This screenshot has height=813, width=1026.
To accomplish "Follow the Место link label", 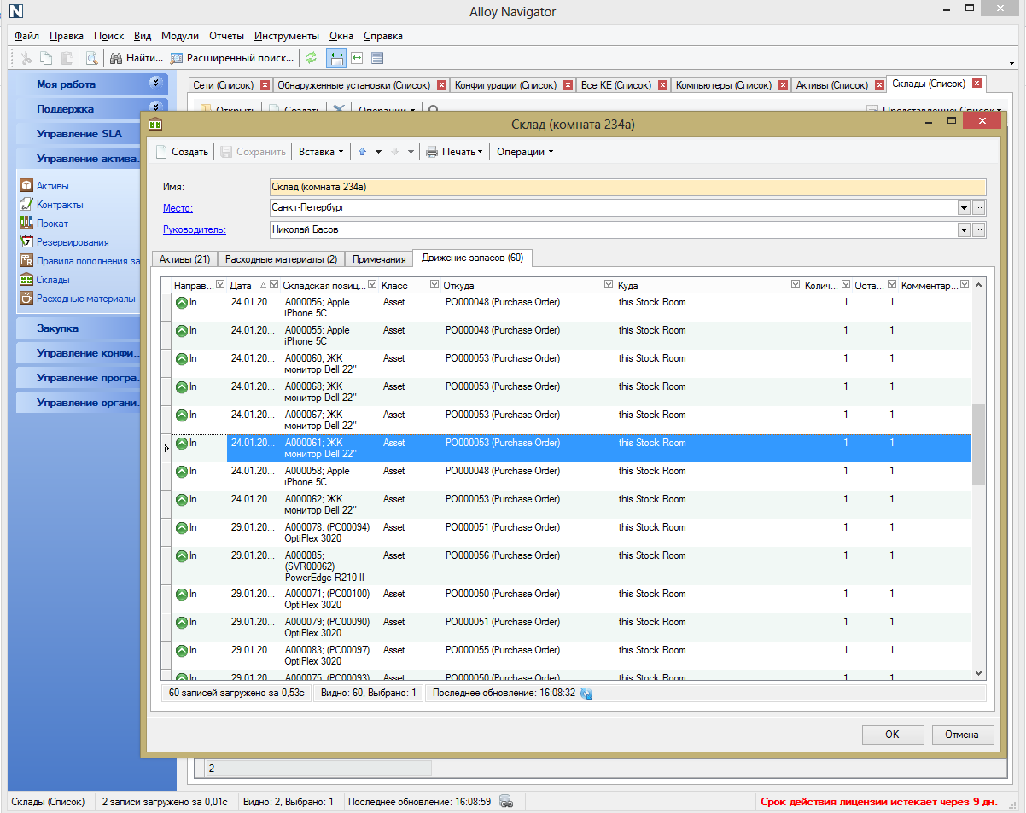I will (178, 208).
